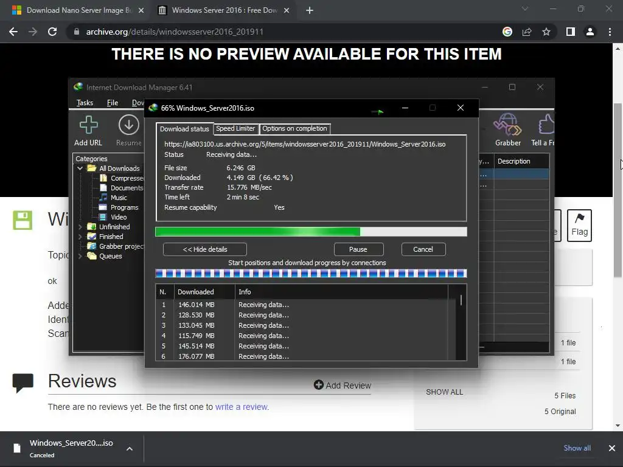
Task: Expand the Queues category
Action: [x=80, y=256]
